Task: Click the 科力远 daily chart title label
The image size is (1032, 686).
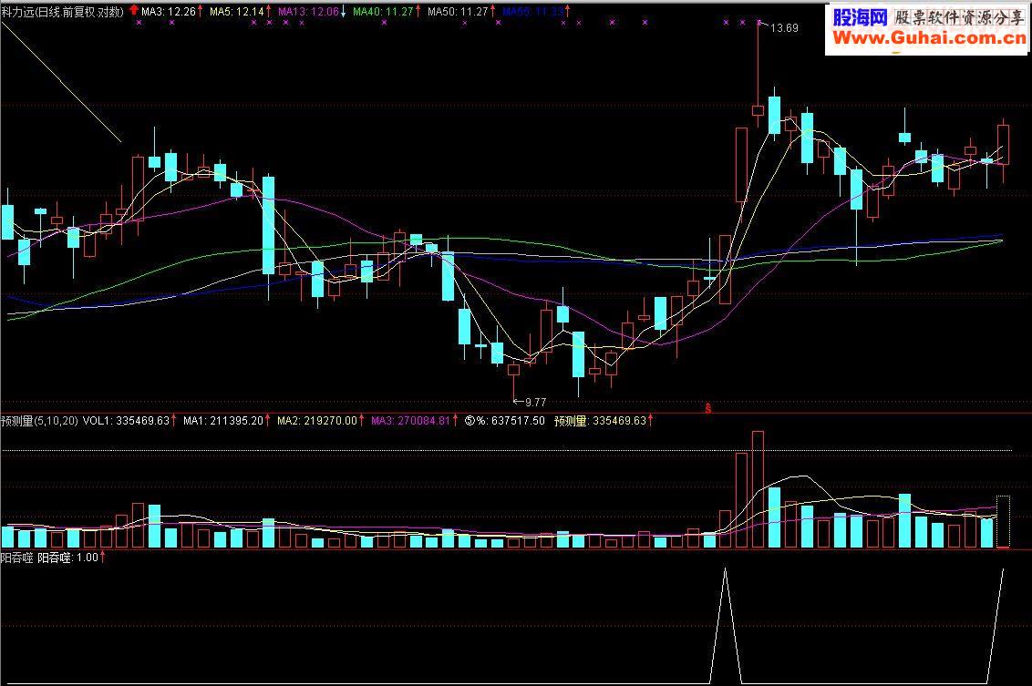Action: coord(63,11)
